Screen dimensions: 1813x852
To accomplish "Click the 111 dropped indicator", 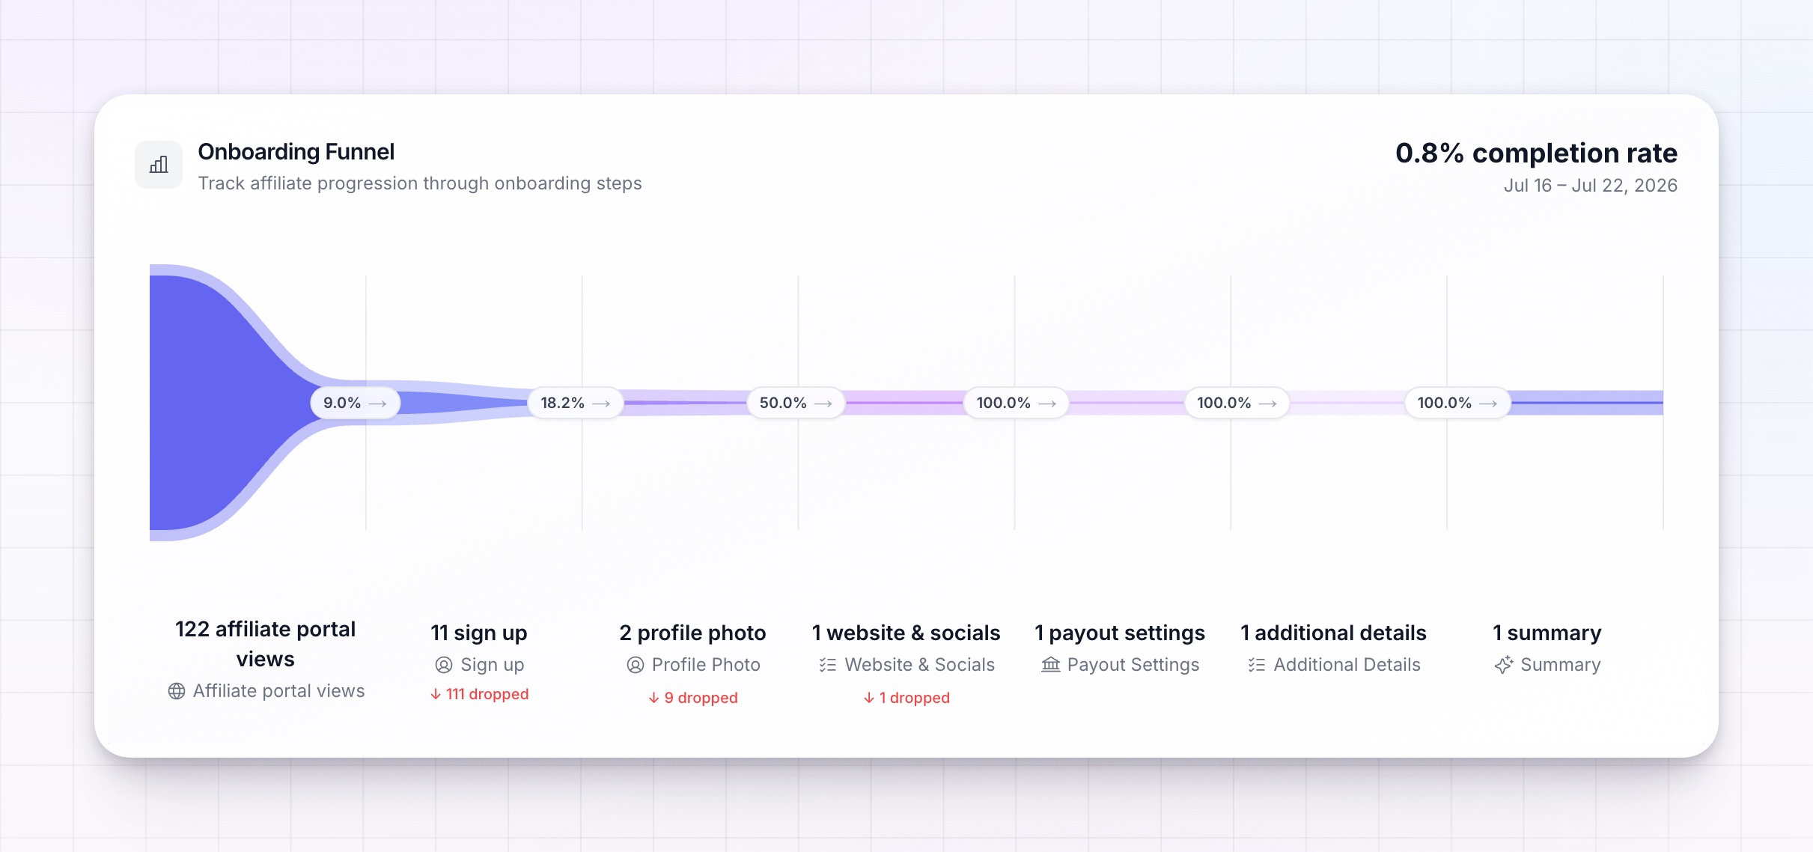I will point(480,694).
